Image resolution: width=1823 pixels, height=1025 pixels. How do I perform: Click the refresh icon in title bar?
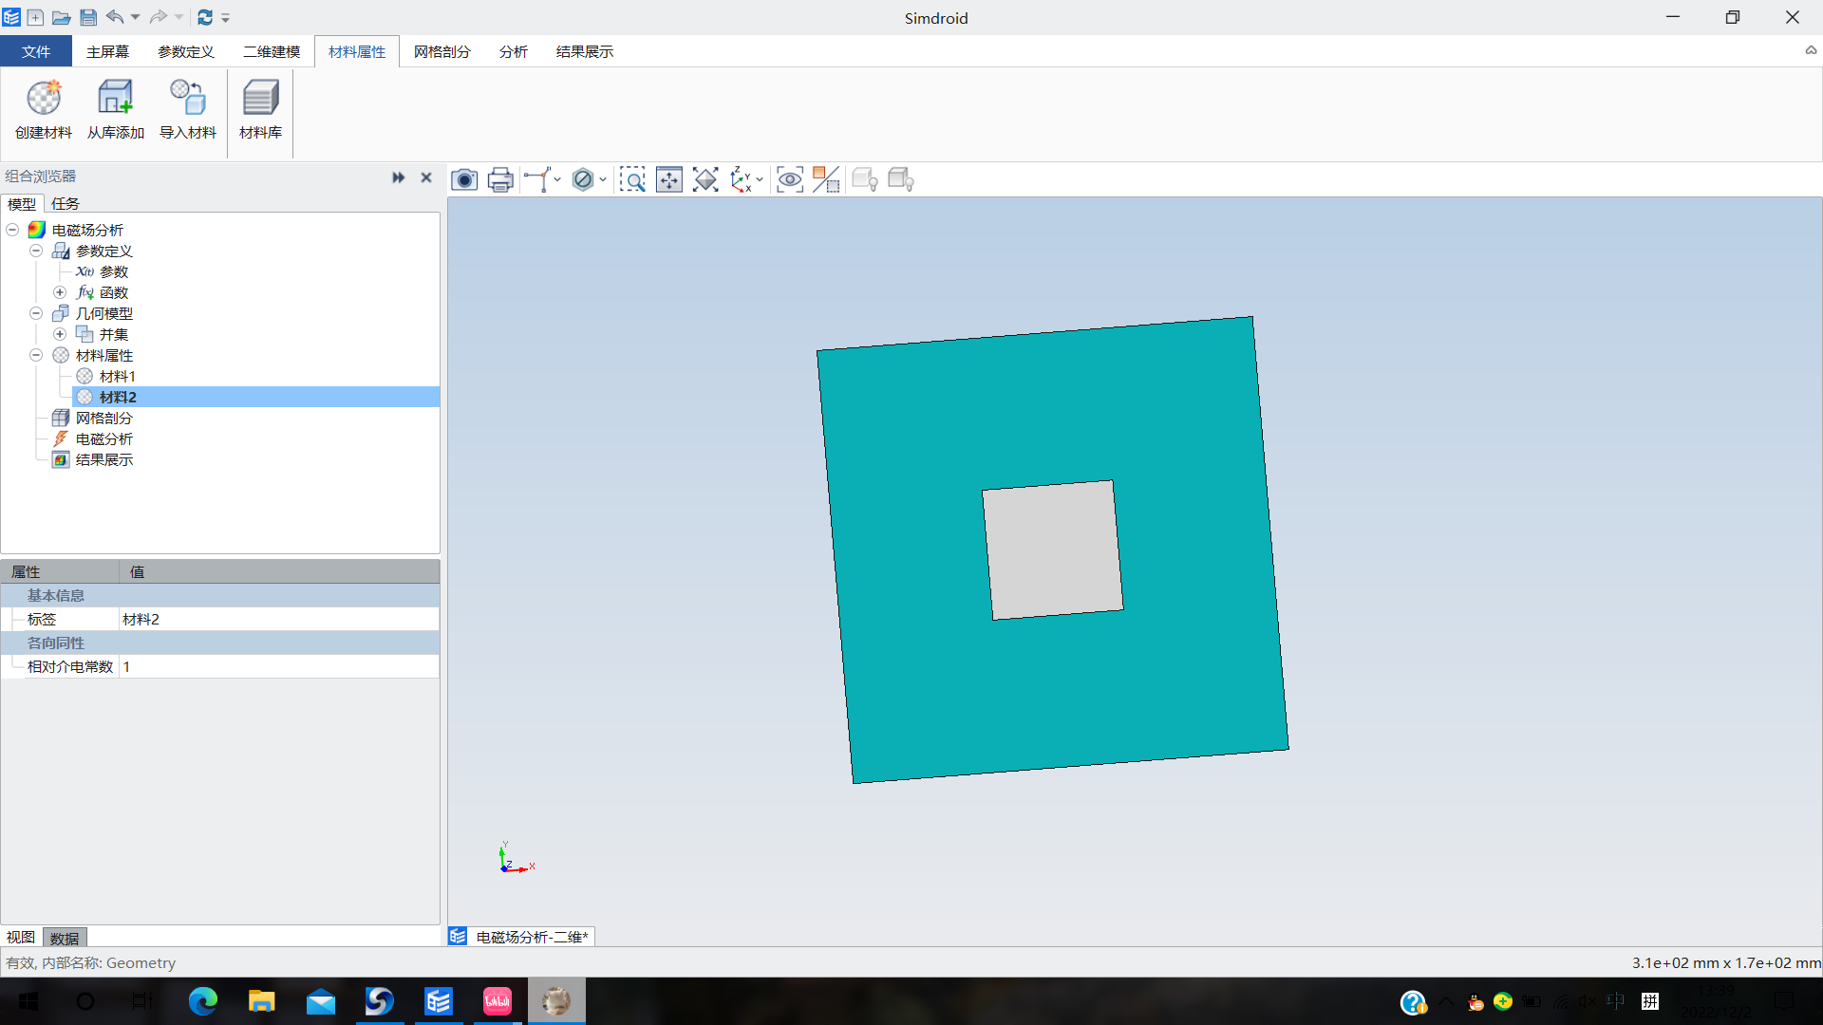click(x=205, y=17)
